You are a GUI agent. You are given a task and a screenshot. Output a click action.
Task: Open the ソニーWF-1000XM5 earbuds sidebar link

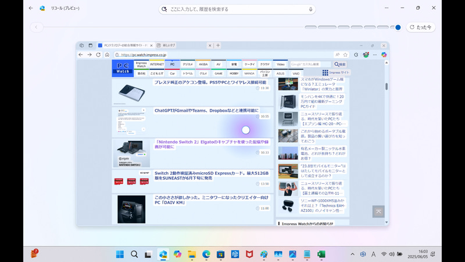click(x=323, y=206)
